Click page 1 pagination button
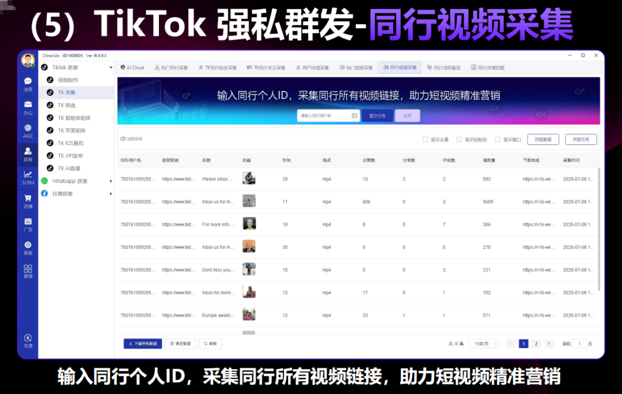 523,344
